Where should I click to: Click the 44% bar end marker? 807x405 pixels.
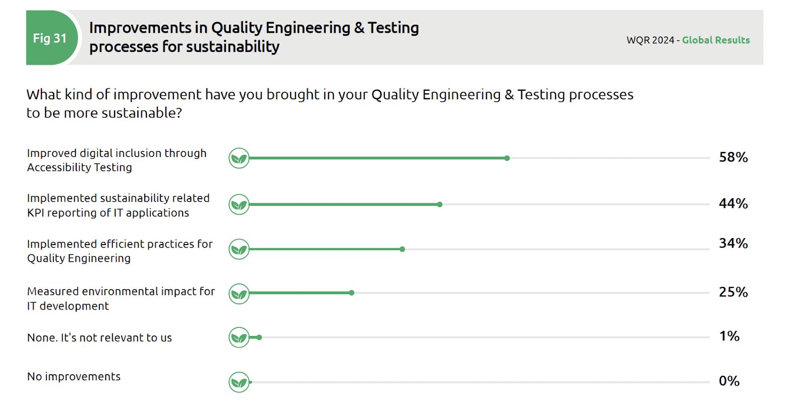(x=440, y=204)
